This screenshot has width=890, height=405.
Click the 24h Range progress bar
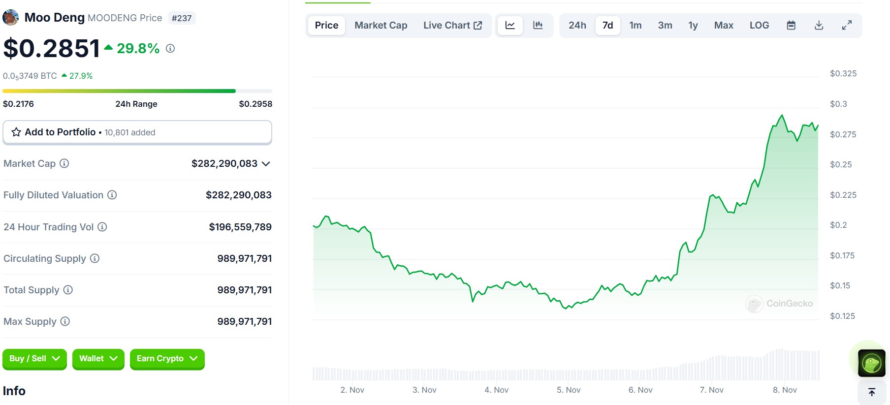[x=137, y=91]
